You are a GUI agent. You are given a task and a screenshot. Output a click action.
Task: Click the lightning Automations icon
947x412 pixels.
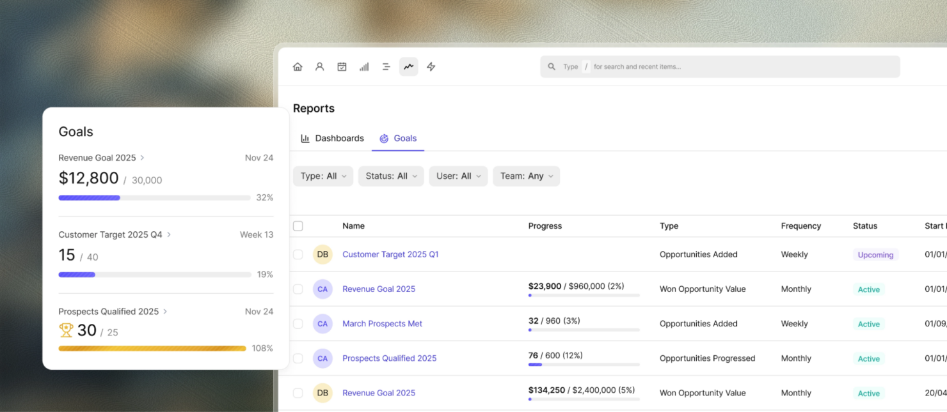click(x=431, y=66)
